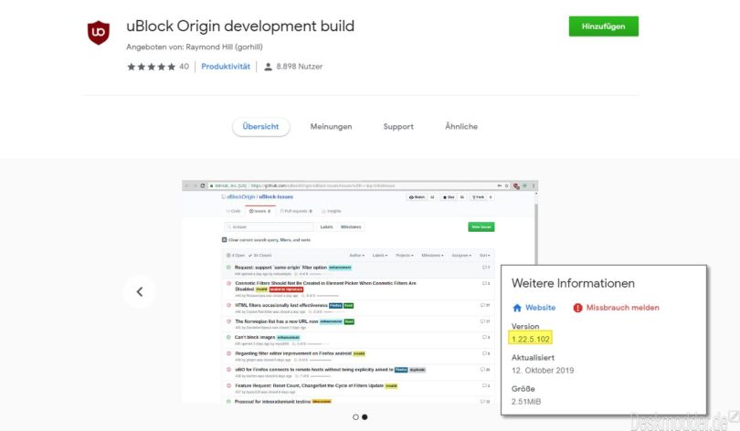740x431 pixels.
Task: Go to the Ähnliche tab
Action: (x=461, y=126)
